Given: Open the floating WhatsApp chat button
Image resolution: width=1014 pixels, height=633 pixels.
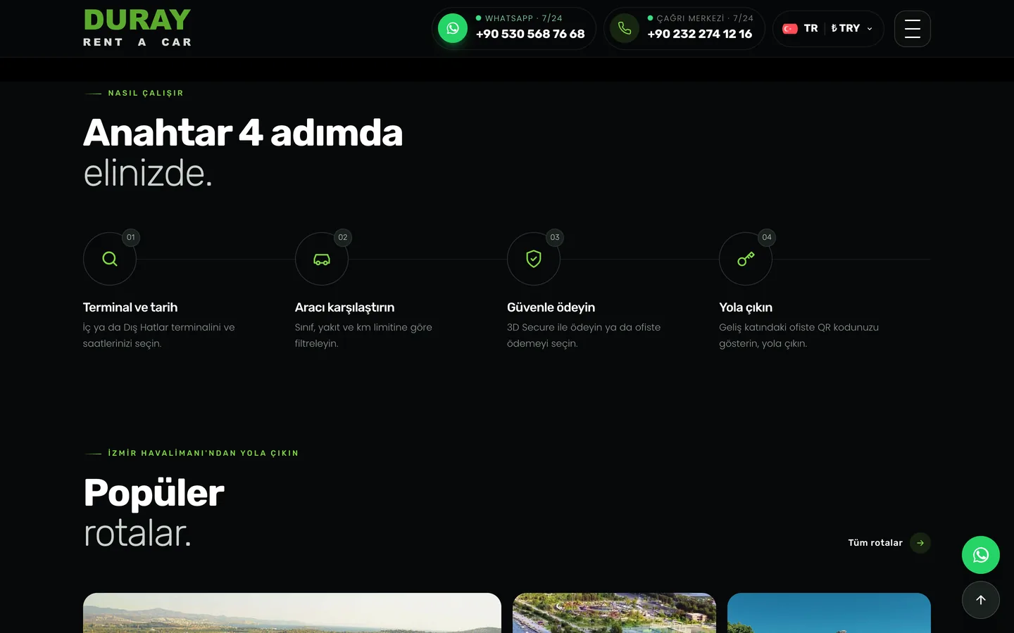Looking at the screenshot, I should [x=981, y=555].
